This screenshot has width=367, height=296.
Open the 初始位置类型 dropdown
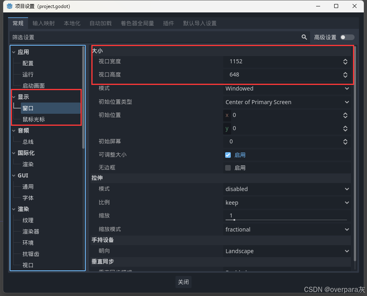[287, 102]
